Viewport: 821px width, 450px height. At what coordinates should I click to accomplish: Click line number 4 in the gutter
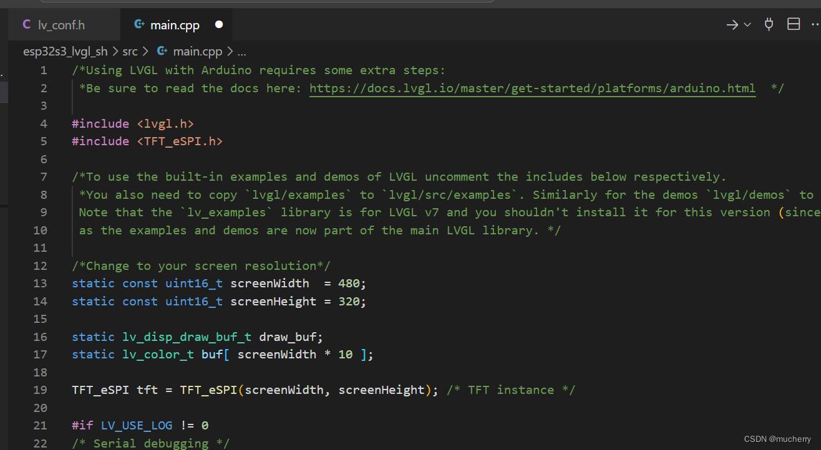44,123
